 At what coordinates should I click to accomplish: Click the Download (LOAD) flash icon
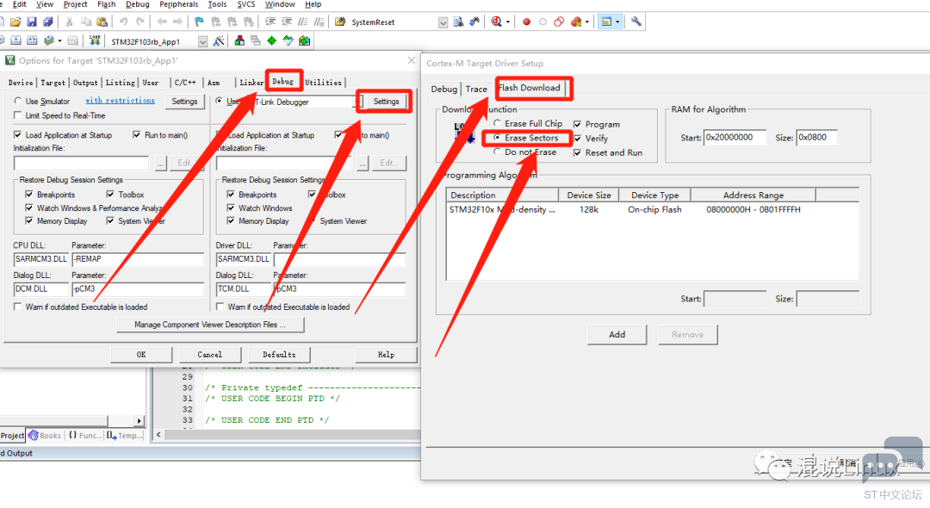pos(95,41)
